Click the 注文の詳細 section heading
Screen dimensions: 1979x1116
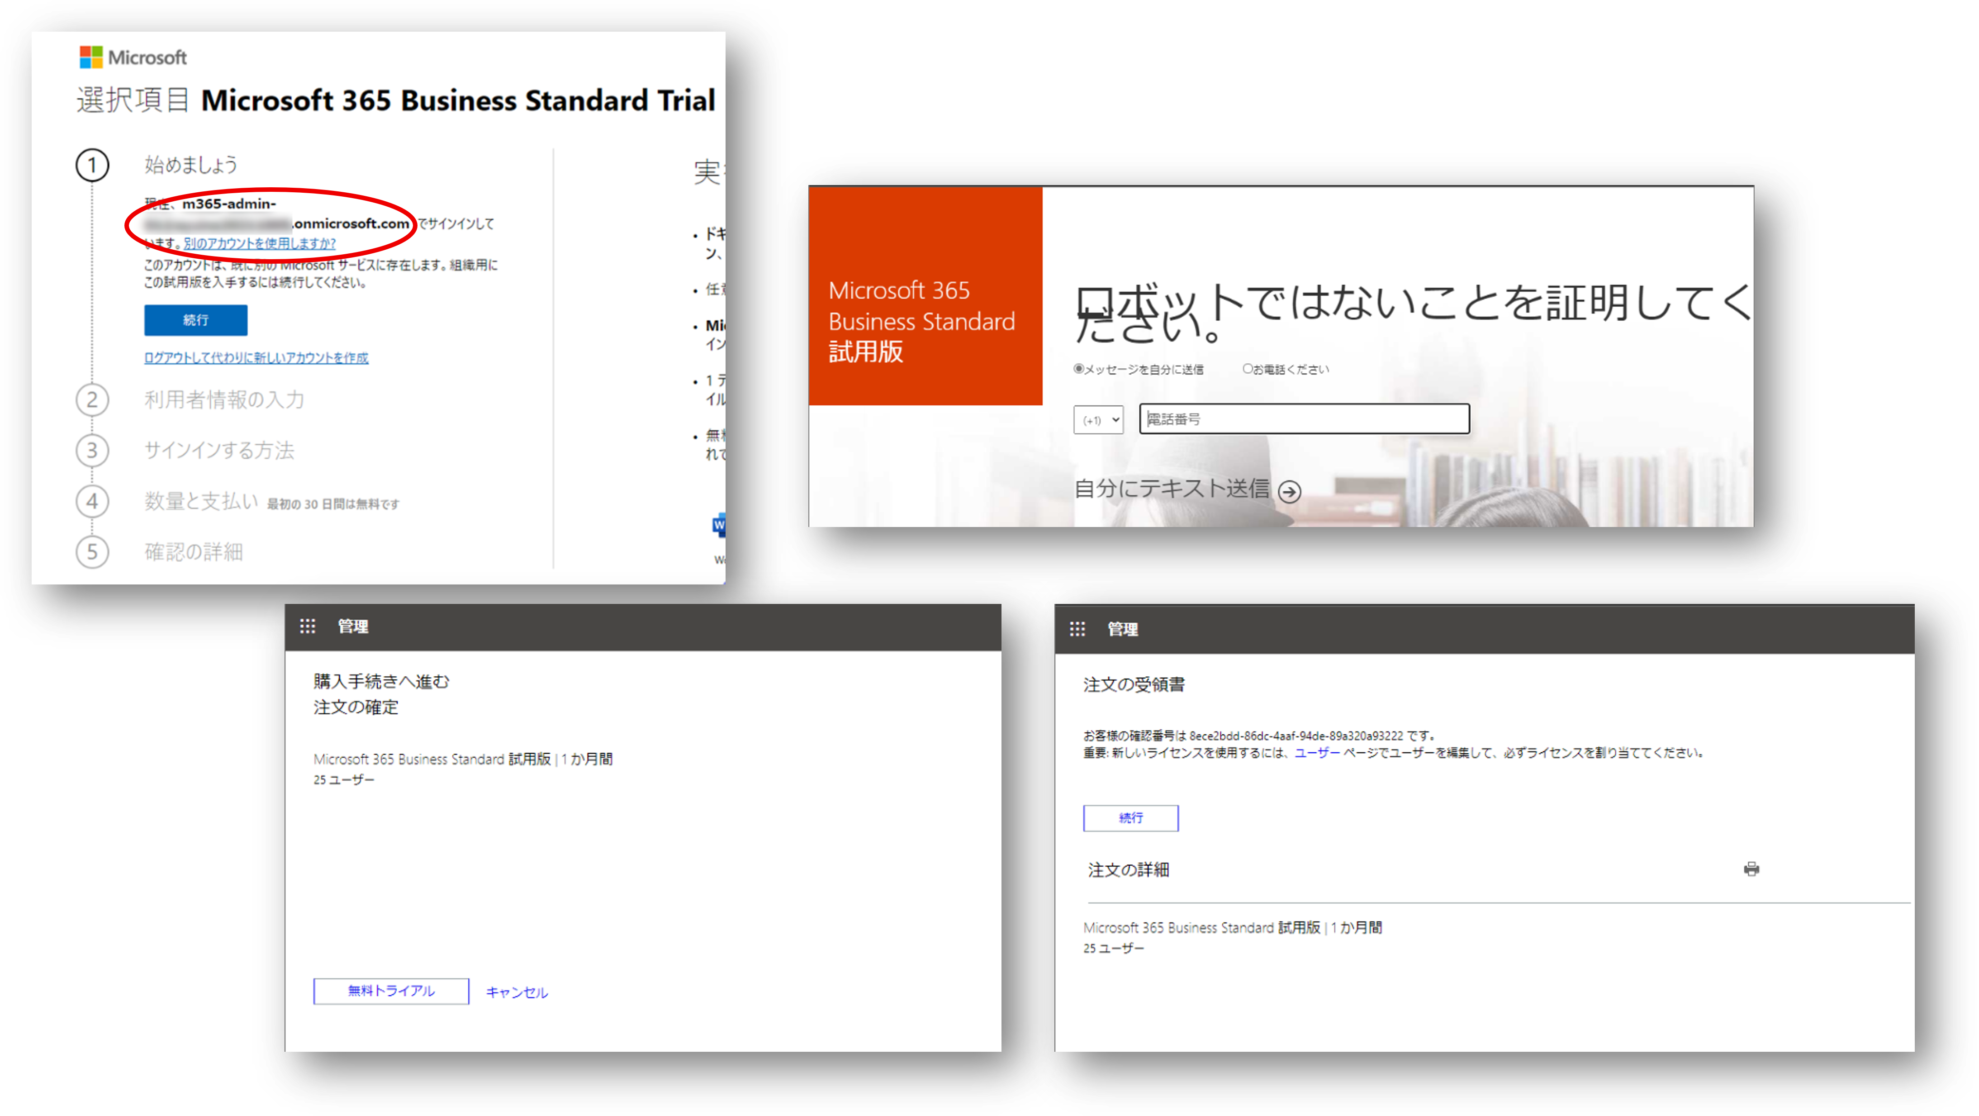1129,869
